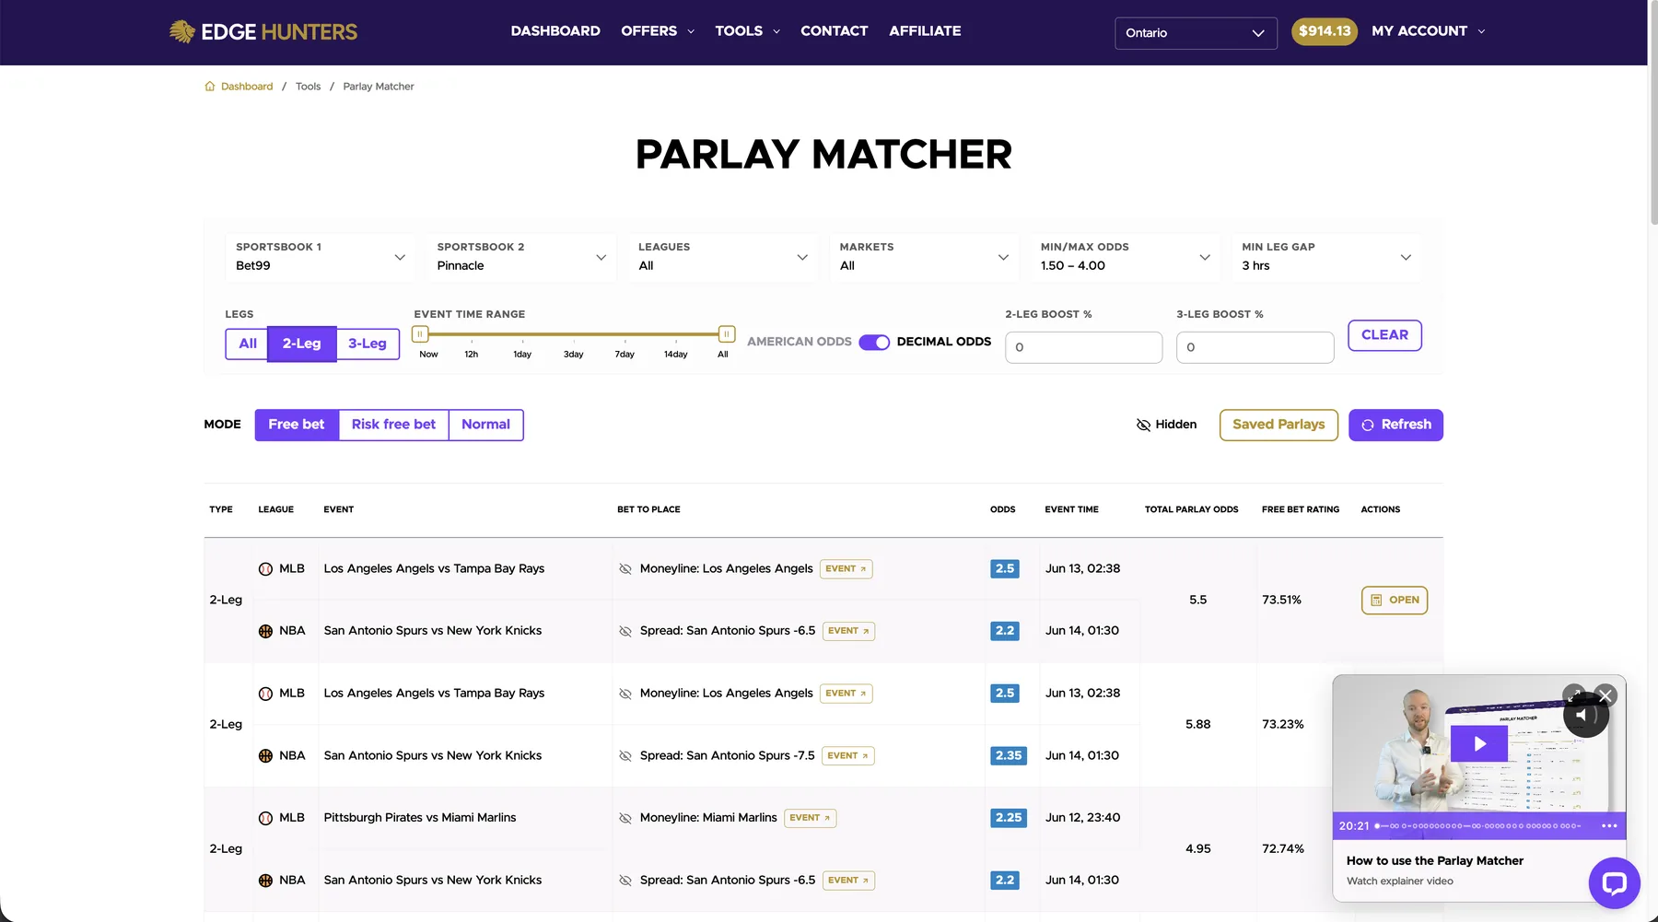Click the MLB icon in the 5.5 parlay row
1658x922 pixels.
[265, 569]
